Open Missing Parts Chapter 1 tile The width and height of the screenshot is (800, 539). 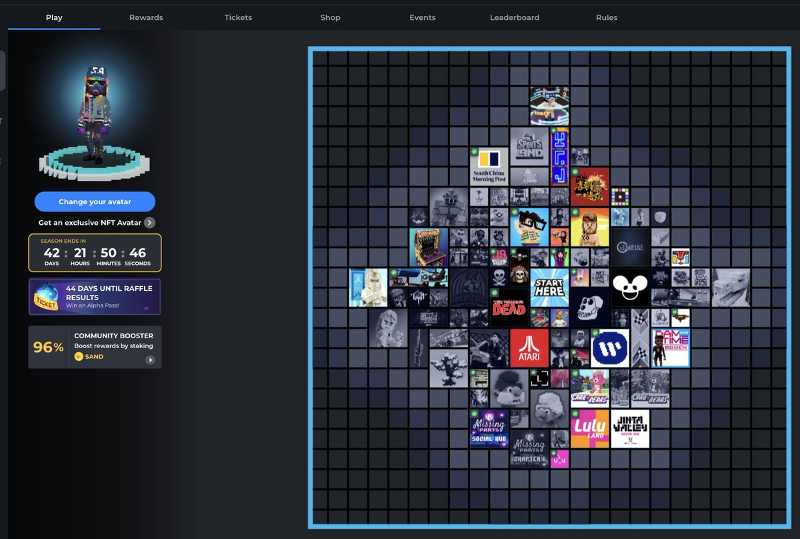(529, 448)
